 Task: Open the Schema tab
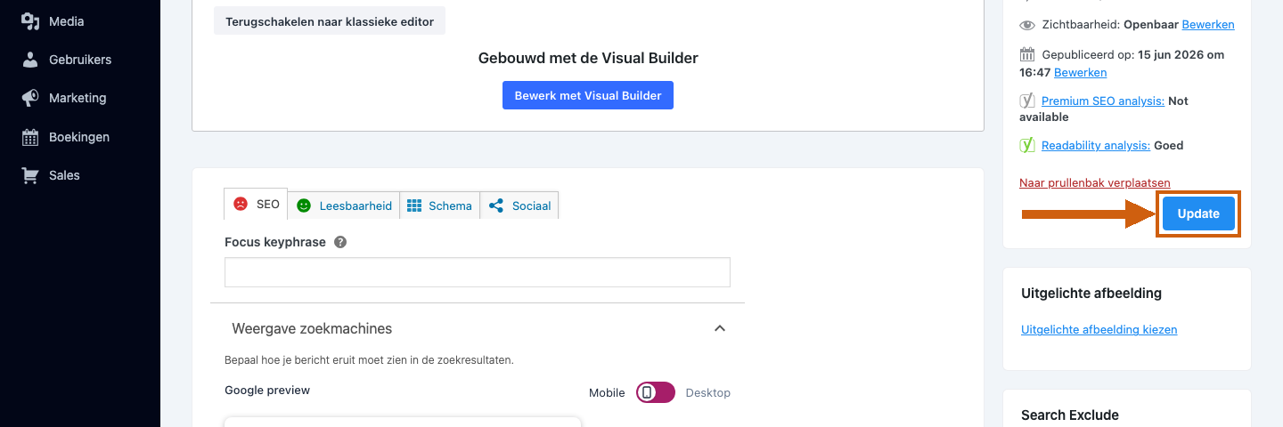coord(440,205)
